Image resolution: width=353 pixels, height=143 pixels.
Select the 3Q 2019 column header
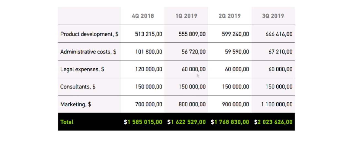(273, 16)
